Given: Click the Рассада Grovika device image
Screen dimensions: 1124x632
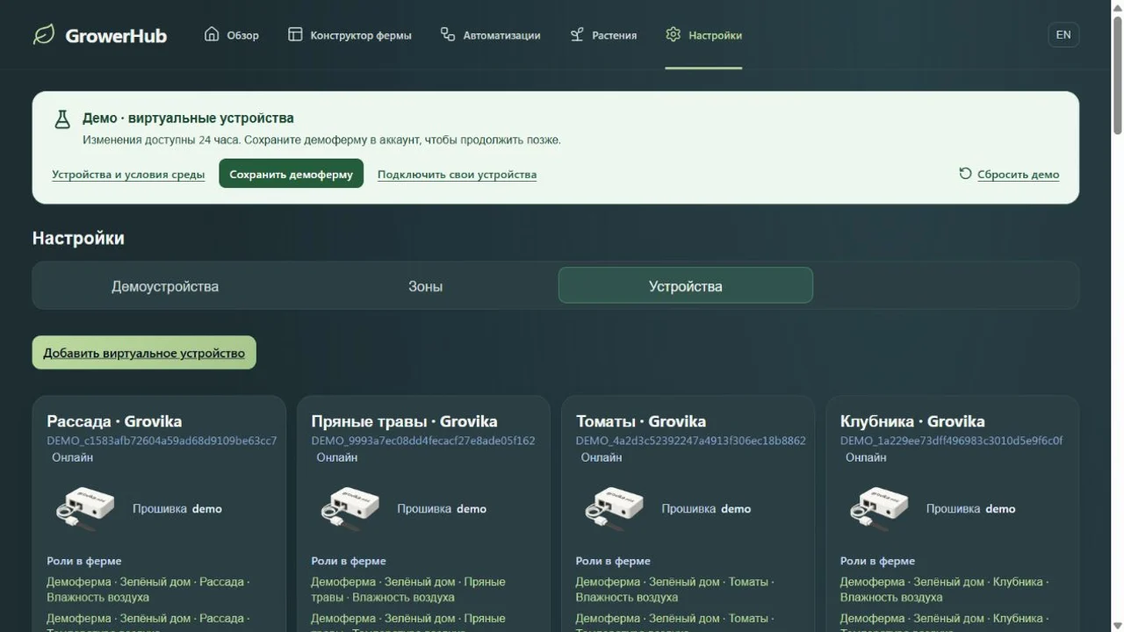Looking at the screenshot, I should [x=85, y=507].
